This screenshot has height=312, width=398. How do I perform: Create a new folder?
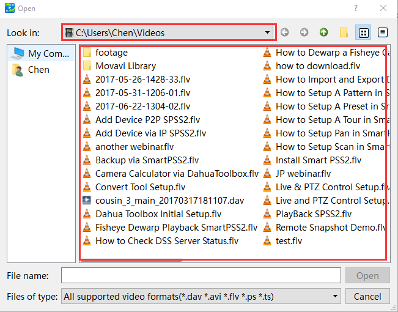(x=344, y=32)
